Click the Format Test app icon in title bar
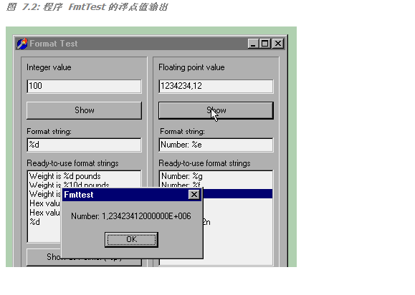 22,44
